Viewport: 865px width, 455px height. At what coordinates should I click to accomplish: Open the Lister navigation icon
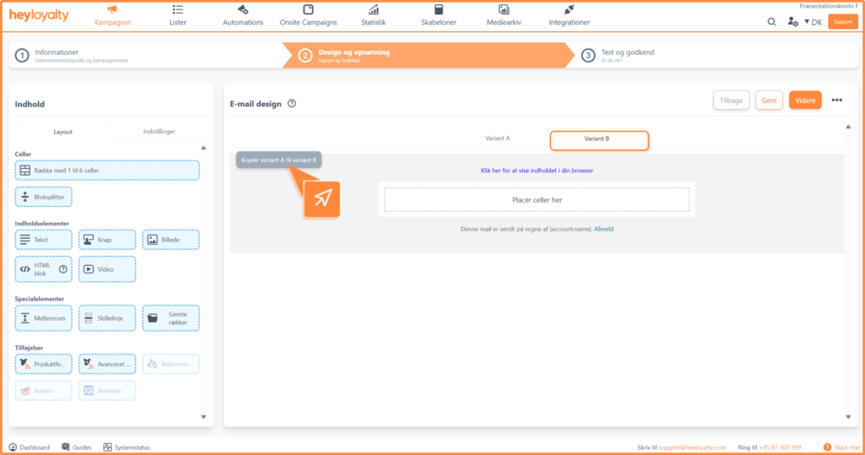177,9
